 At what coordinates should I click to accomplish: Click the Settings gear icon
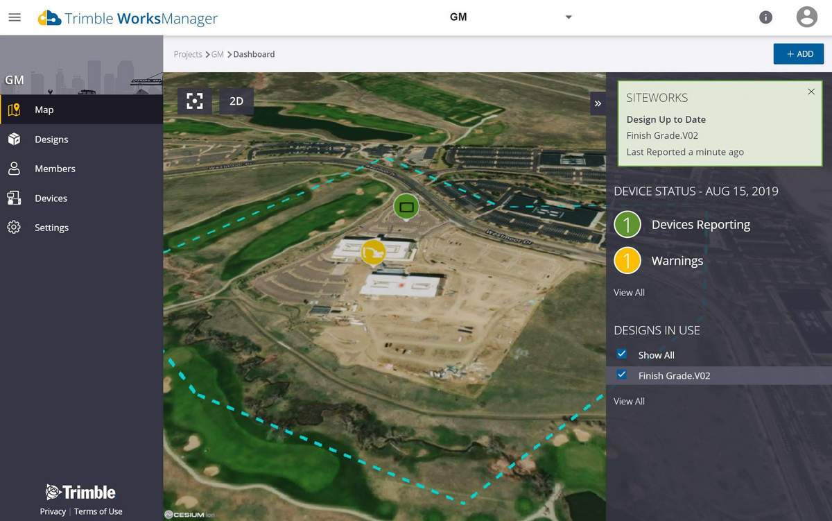pos(15,227)
